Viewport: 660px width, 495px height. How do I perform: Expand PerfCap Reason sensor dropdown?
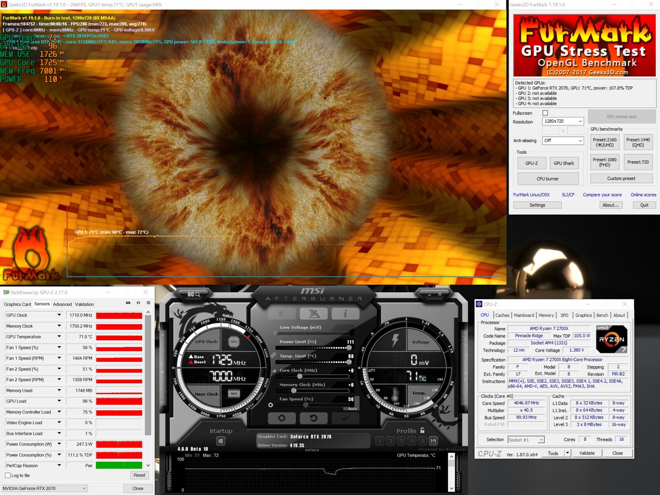(x=59, y=465)
